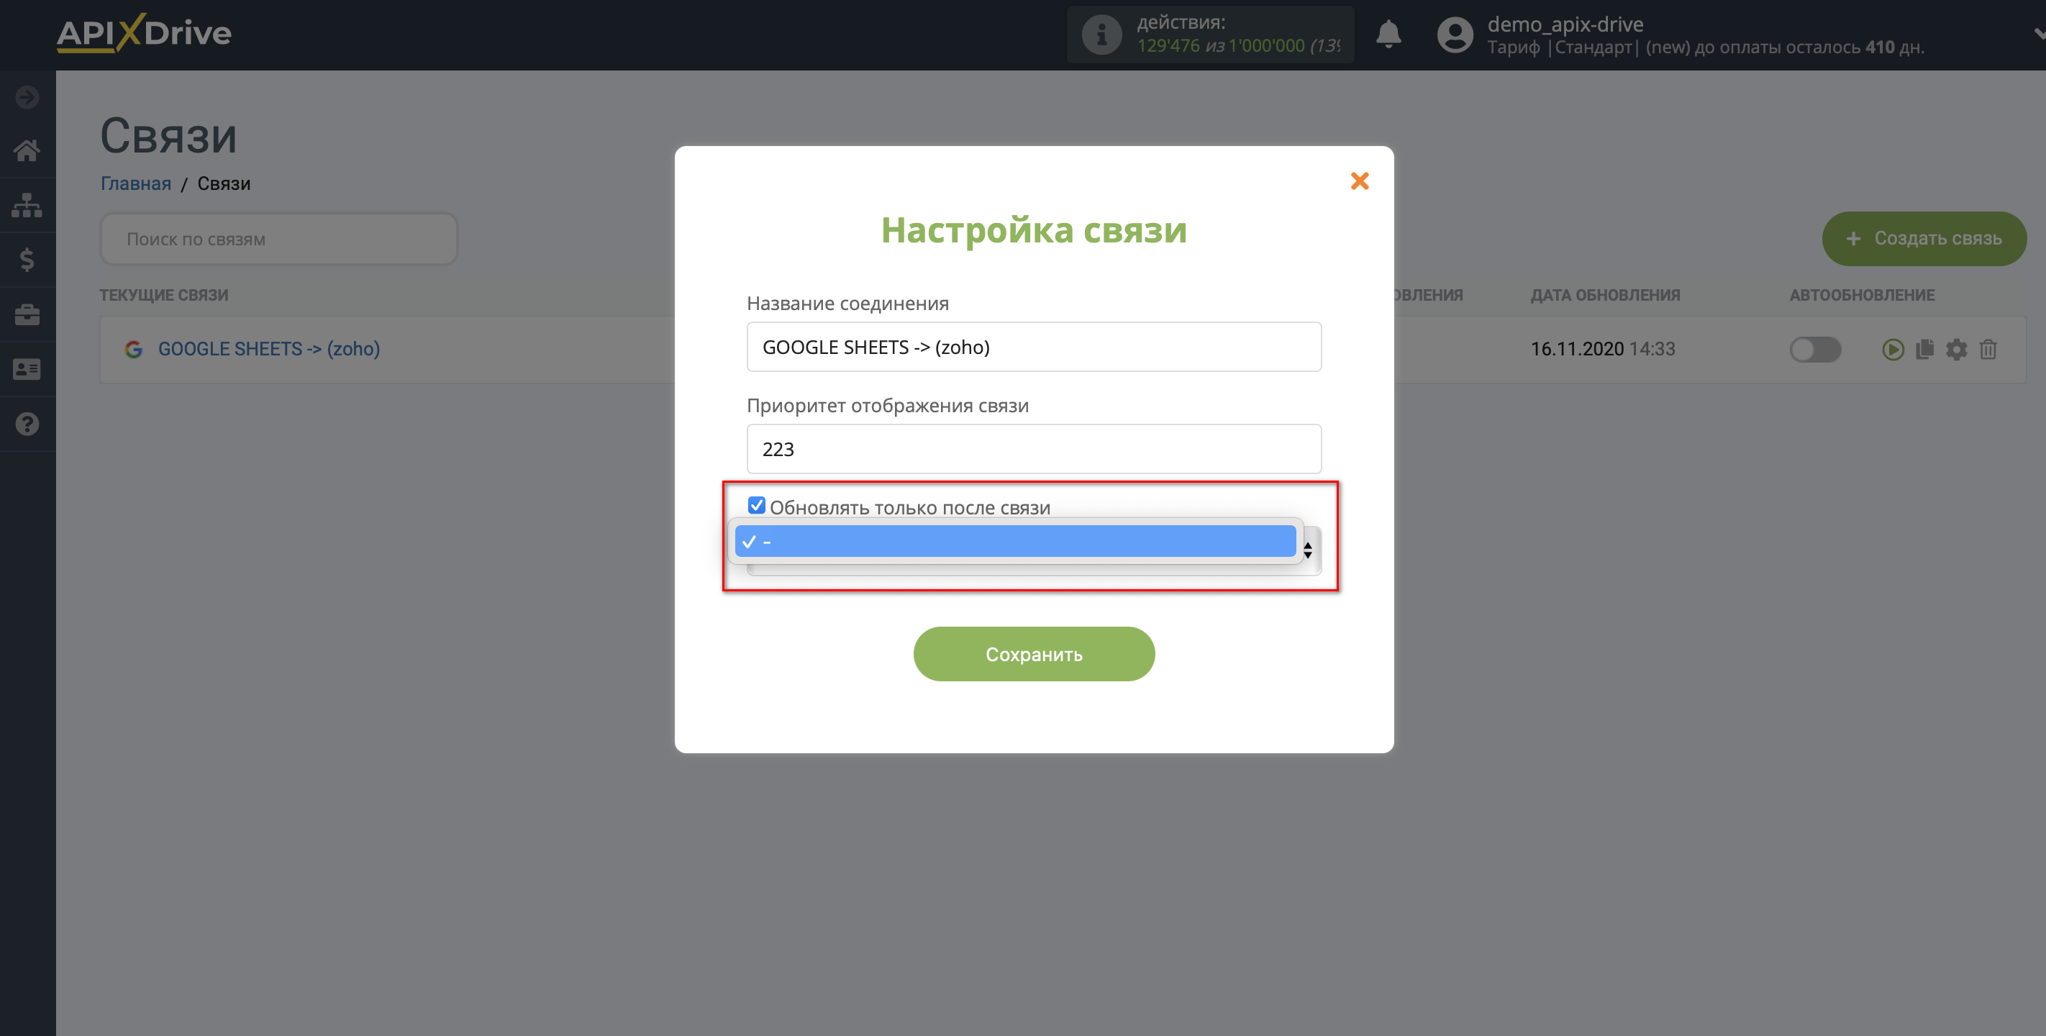Viewport: 2046px width, 1036px height.
Task: Edit the Приоритет отображения связи field
Action: 1033,449
